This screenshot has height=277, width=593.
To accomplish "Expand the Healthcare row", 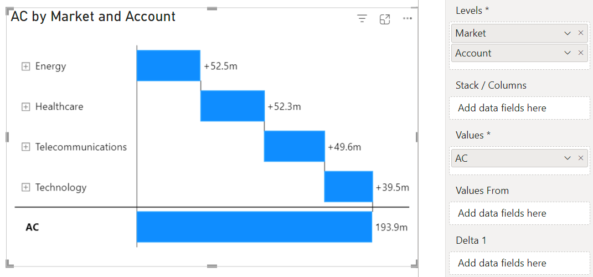I will pyautogui.click(x=25, y=107).
